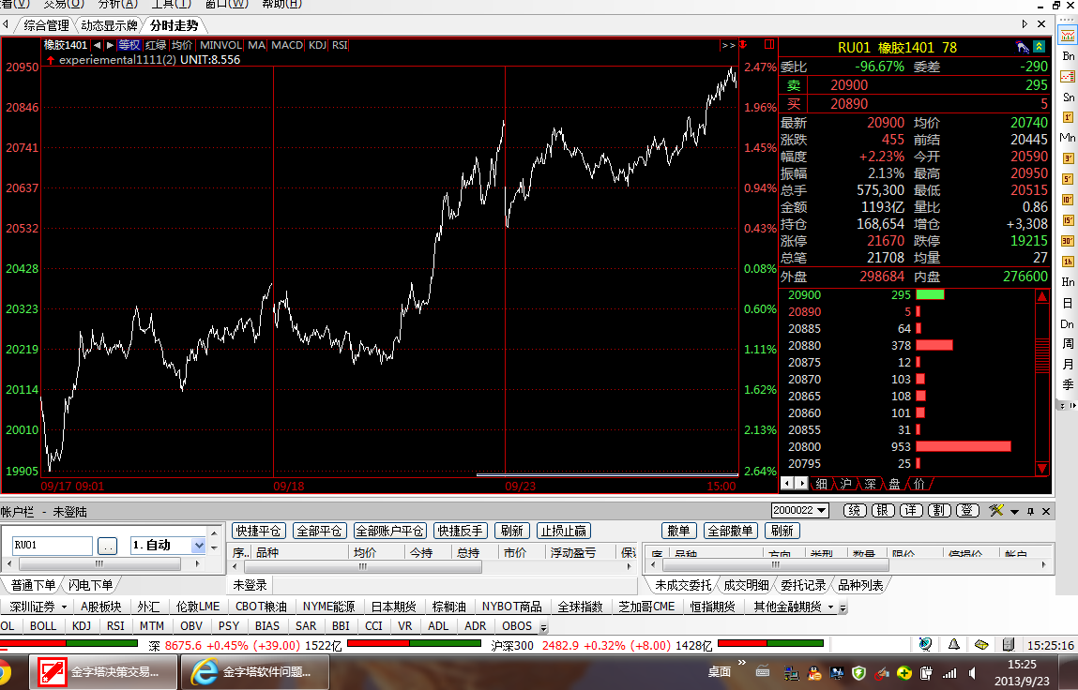Choose the 30-minute period icon
This screenshot has width=1078, height=690.
(1068, 240)
